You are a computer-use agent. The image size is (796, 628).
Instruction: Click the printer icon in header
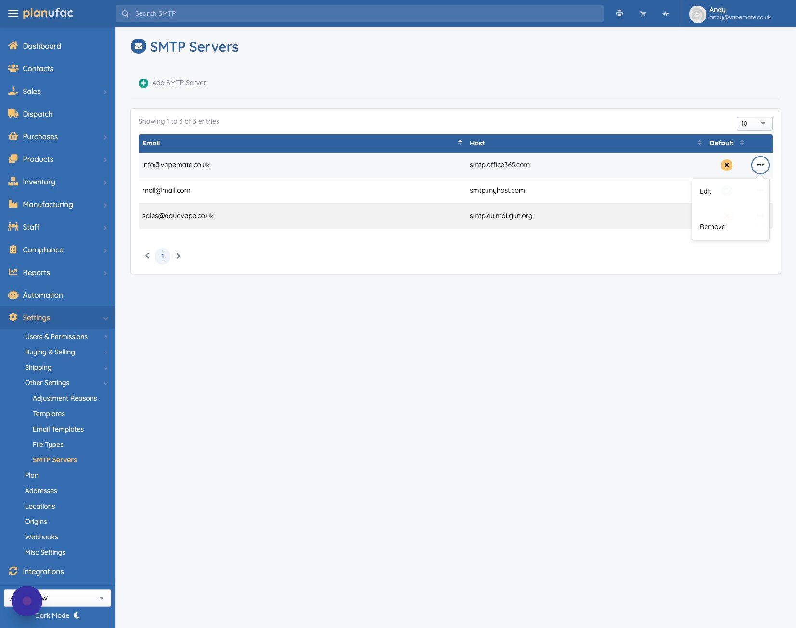(x=619, y=13)
